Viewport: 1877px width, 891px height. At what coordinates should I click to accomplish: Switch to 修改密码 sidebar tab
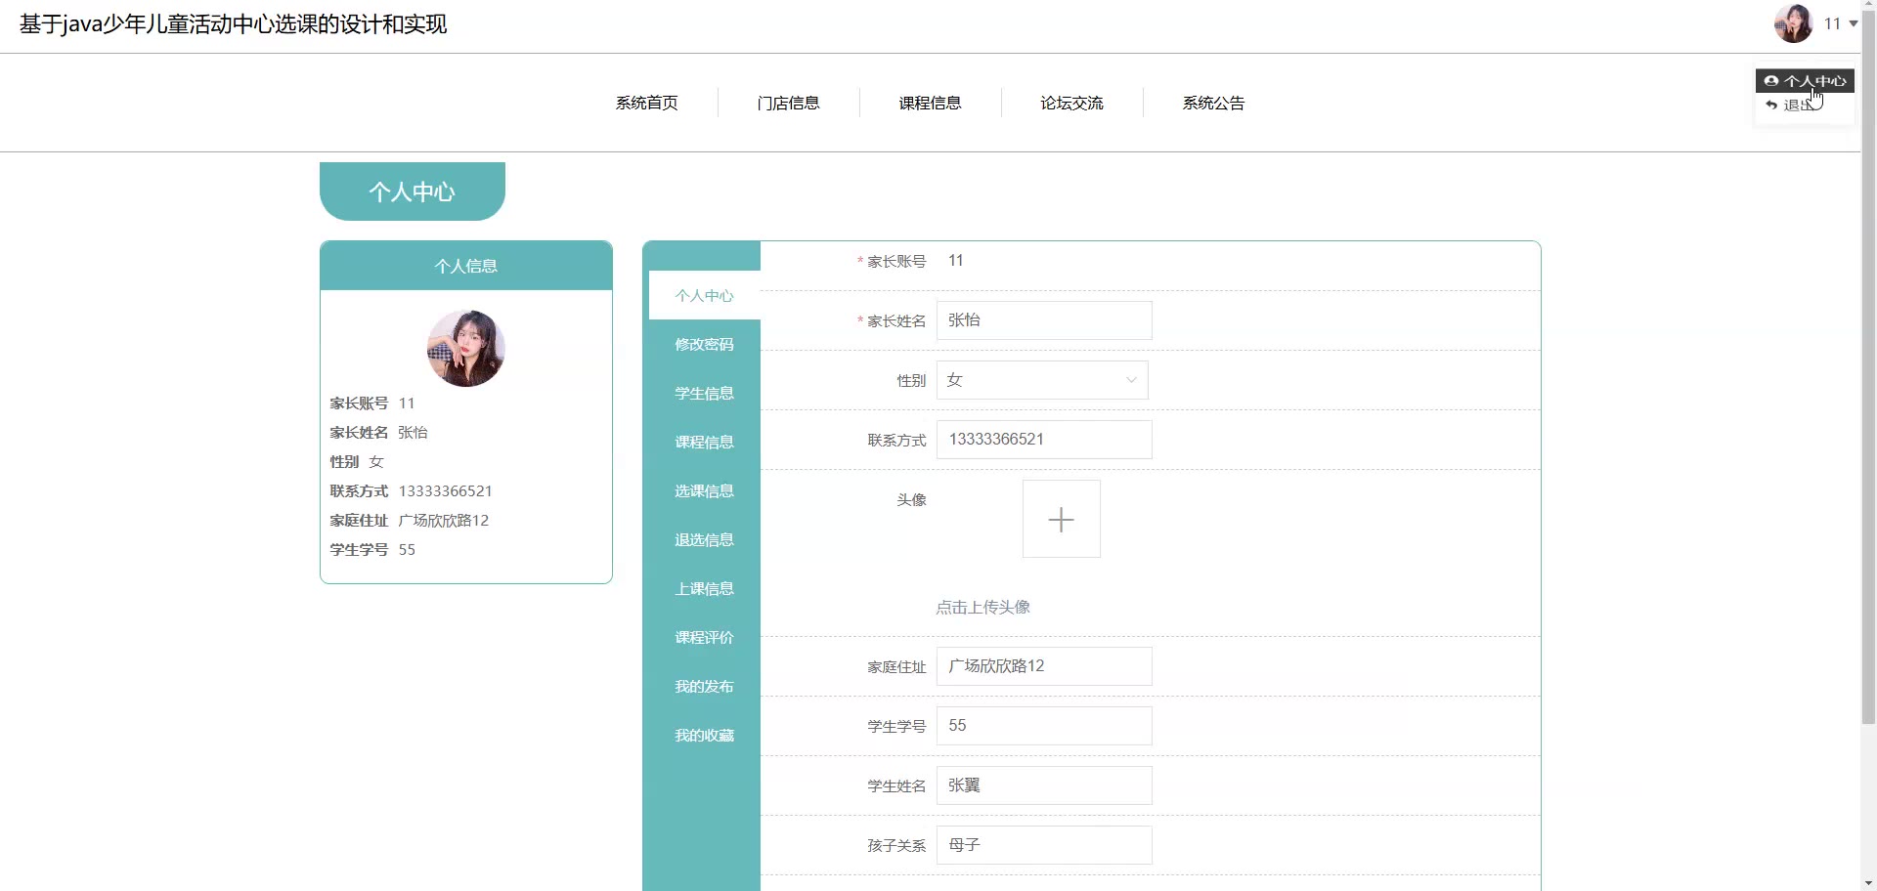click(x=704, y=345)
